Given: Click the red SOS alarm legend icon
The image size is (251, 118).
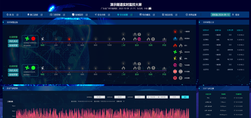Looking at the screenshot, I should point(175,71).
